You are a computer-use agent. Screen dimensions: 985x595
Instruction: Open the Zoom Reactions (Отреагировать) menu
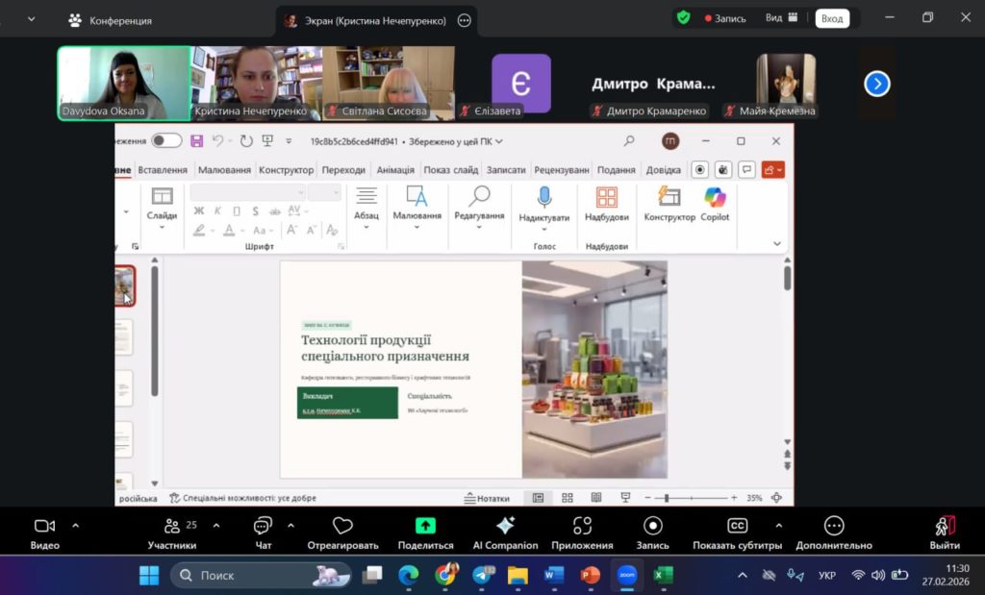click(x=342, y=526)
